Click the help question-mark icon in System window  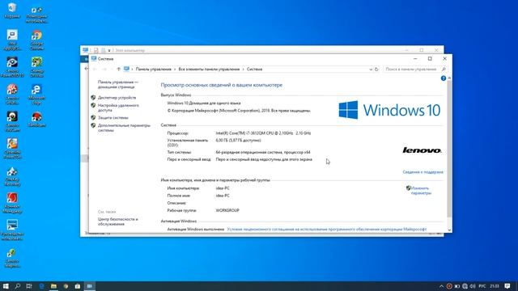click(x=444, y=78)
